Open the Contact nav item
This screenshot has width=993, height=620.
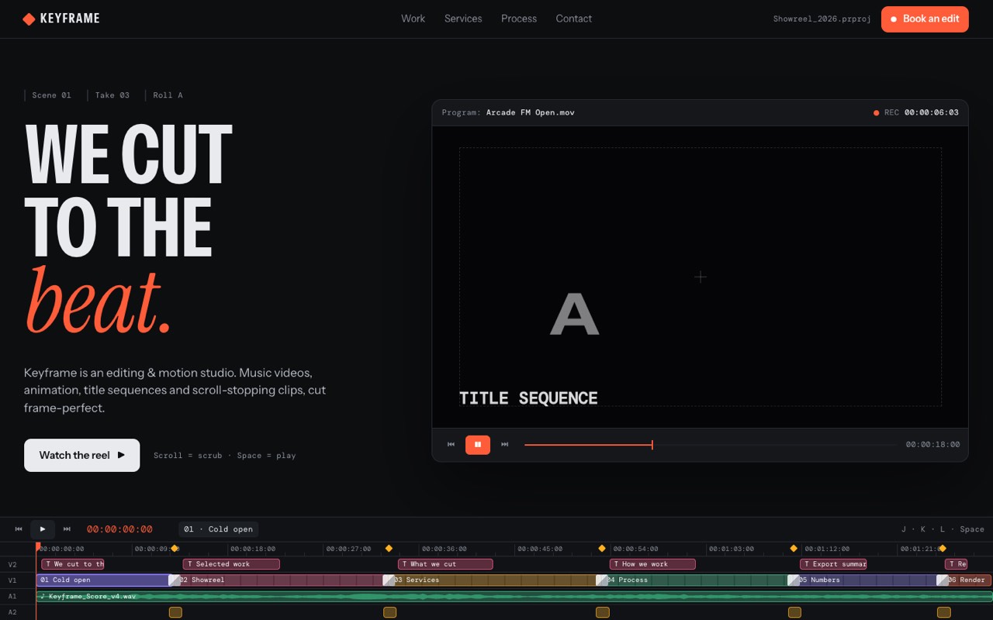(574, 19)
